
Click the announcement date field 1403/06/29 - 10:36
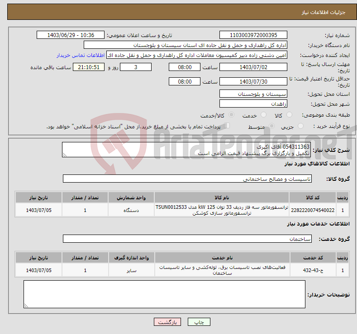[71, 35]
